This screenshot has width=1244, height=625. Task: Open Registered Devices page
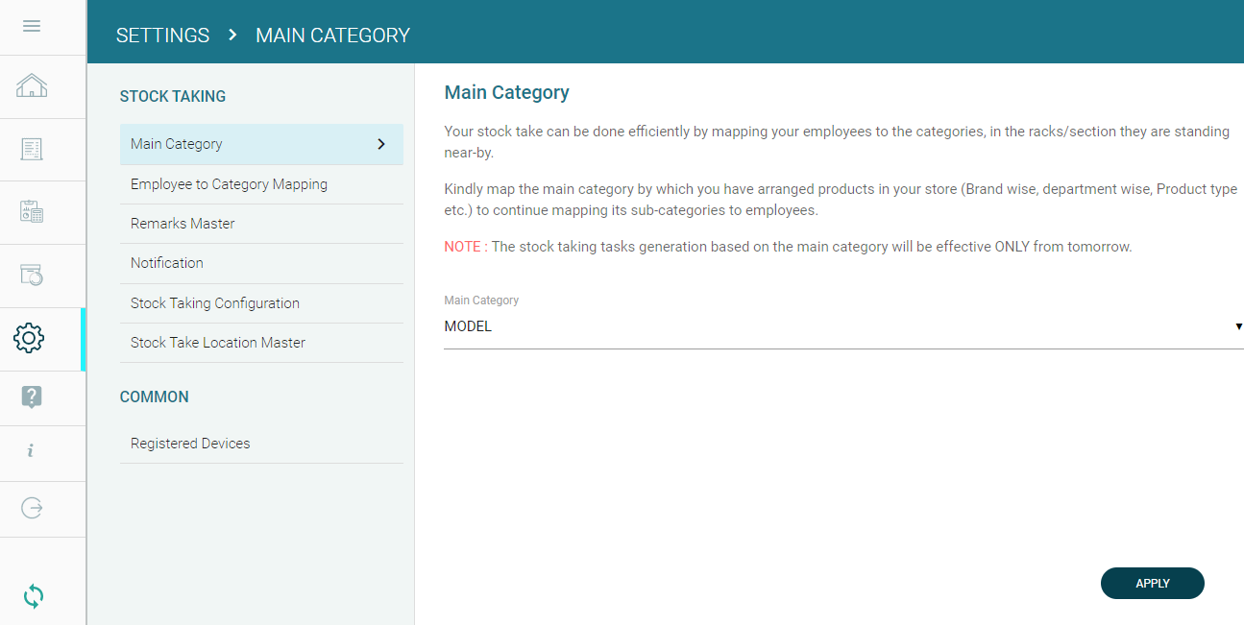coord(190,444)
